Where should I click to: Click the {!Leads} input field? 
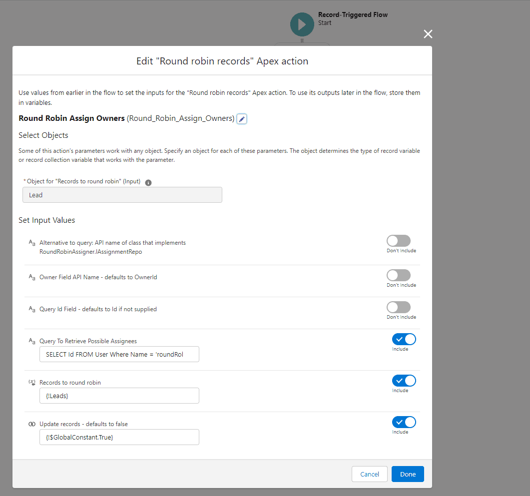119,396
